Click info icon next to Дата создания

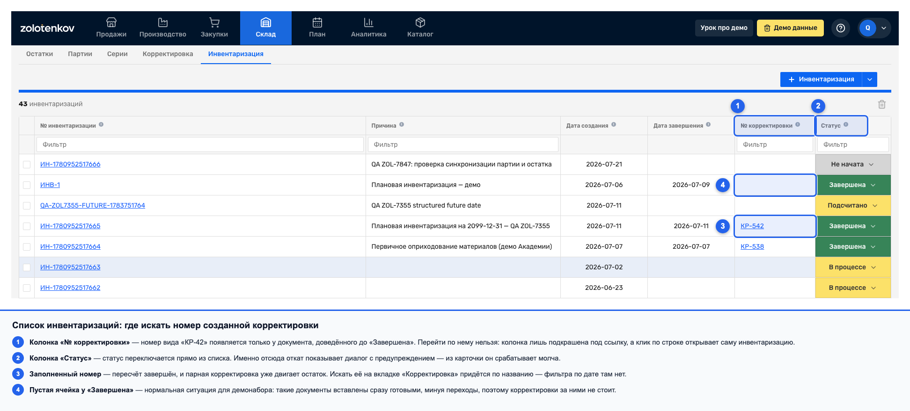(614, 125)
